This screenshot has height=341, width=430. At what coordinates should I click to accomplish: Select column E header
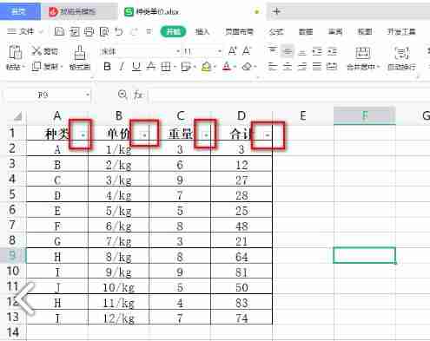click(x=303, y=115)
